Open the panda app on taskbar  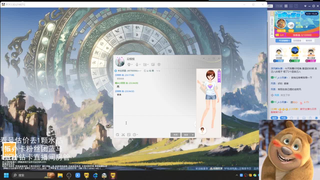pos(104,175)
